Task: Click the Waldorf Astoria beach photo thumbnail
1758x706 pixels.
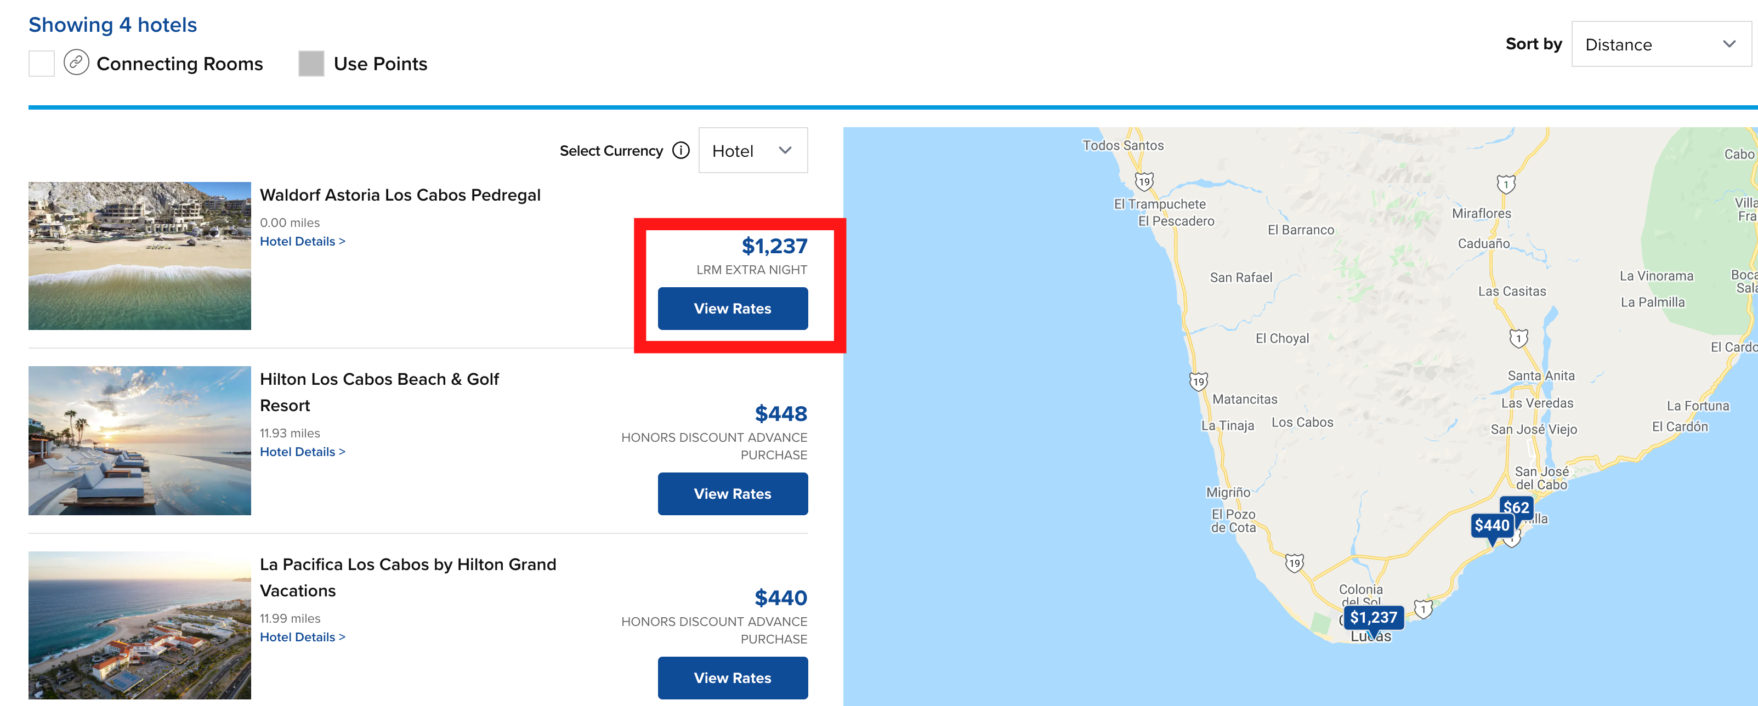Action: (139, 256)
